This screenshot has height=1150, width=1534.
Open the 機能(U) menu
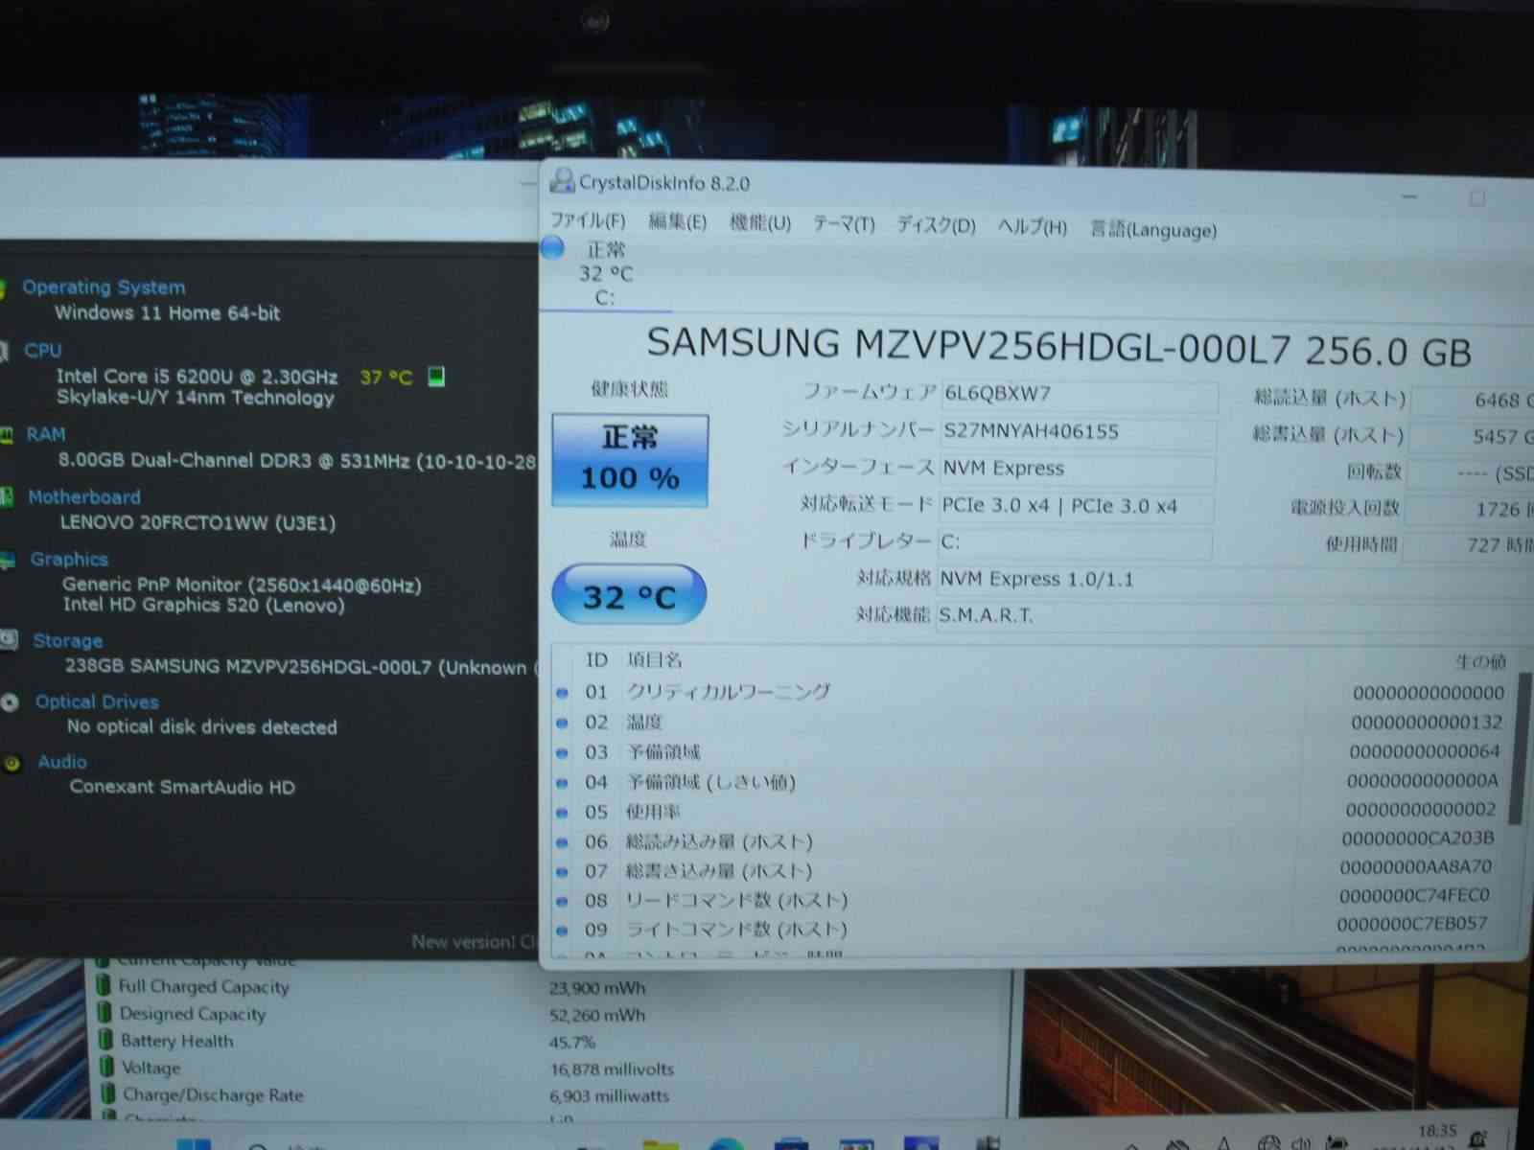(759, 223)
